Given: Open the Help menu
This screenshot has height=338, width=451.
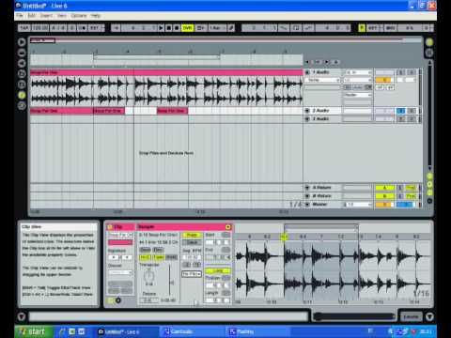Looking at the screenshot, I should [x=96, y=16].
